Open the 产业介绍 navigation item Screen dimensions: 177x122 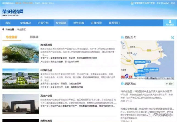(43, 23)
